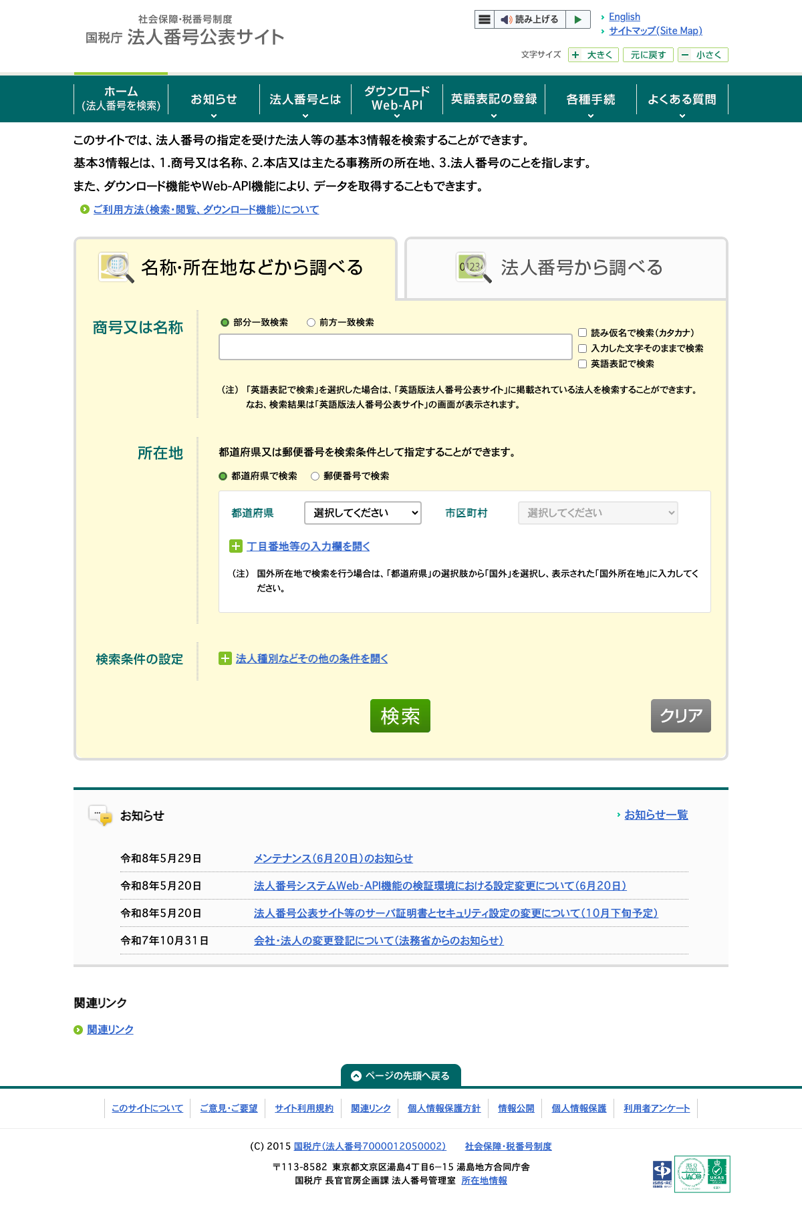The height and width of the screenshot is (1205, 802).
Task: Expand the 英語表記の登録 navigation menu
Action: point(494,100)
